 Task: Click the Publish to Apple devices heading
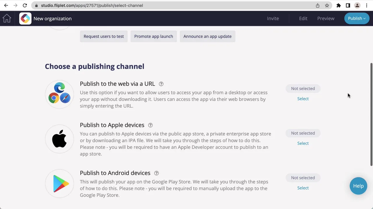click(x=112, y=125)
